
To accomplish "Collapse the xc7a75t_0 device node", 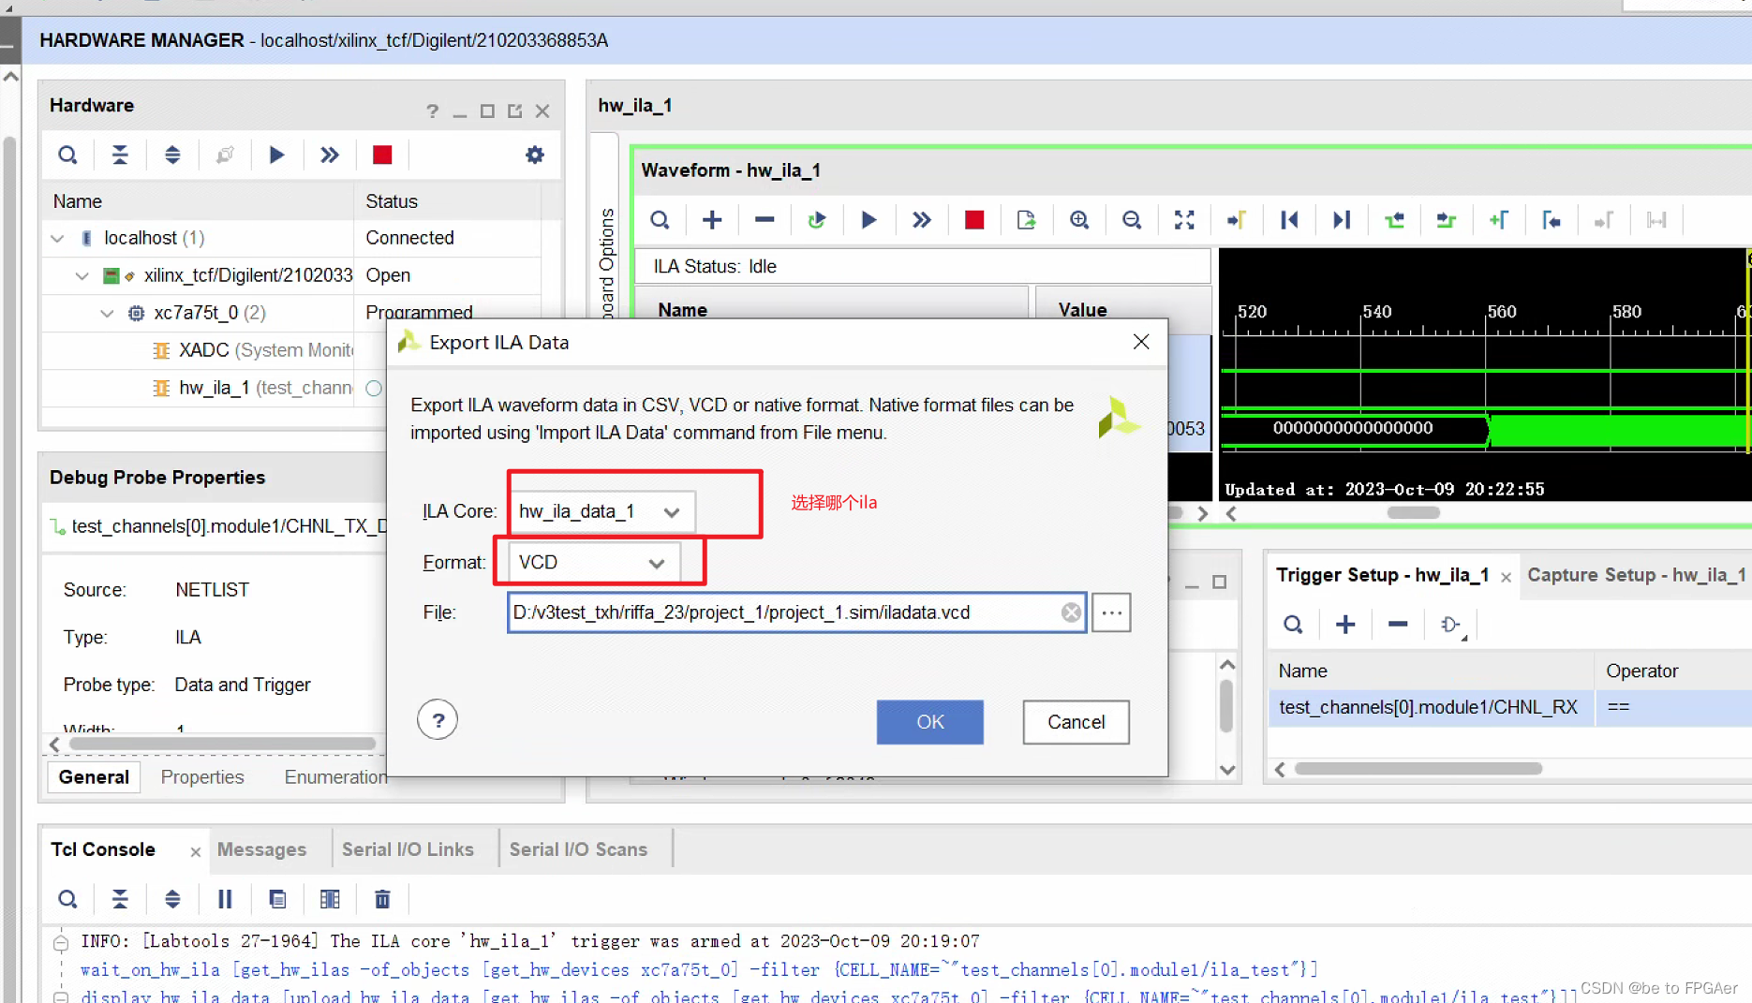I will (106, 313).
